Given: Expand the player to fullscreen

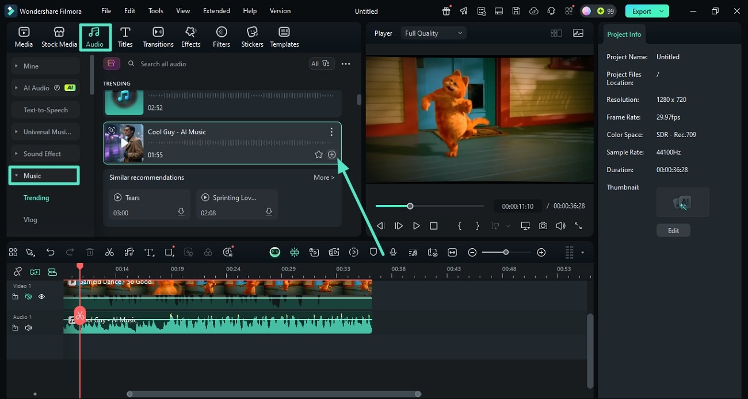Looking at the screenshot, I should click(578, 226).
